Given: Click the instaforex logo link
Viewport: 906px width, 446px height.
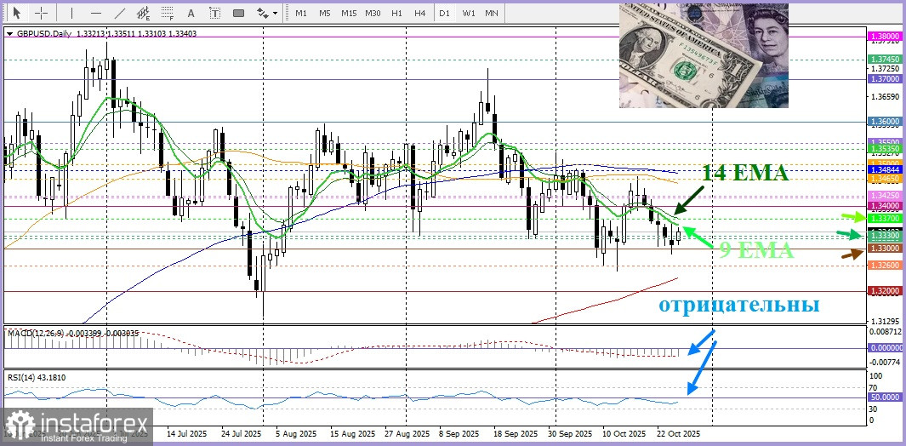Looking at the screenshot, I should click(77, 426).
